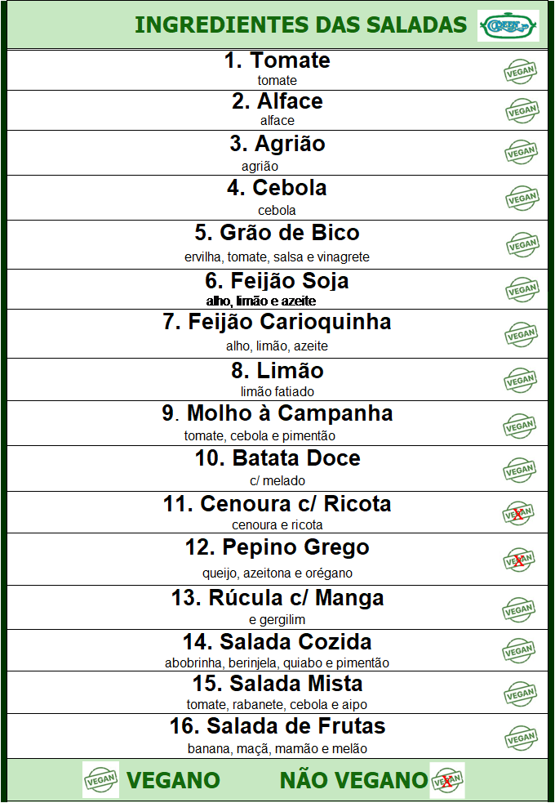555x803 pixels.
Task: Click the ingredients text under 7. Feijão Carioquinha
Action: [x=277, y=346]
